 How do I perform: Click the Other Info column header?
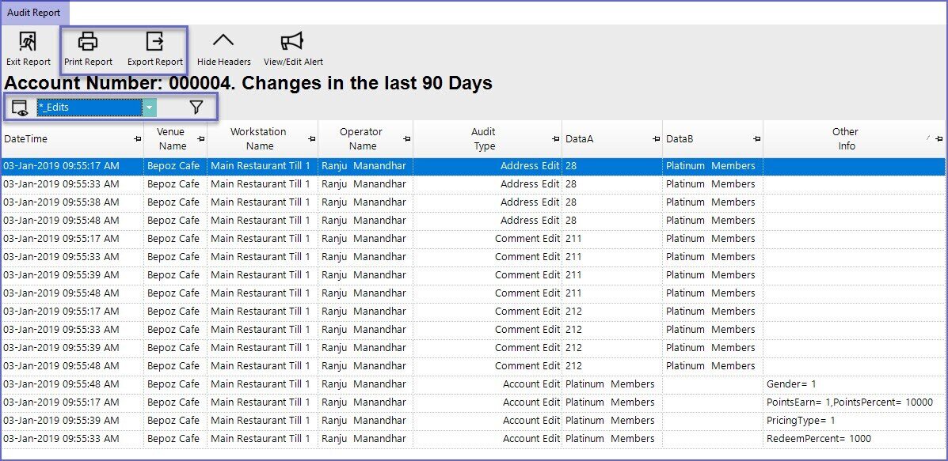[x=844, y=139]
